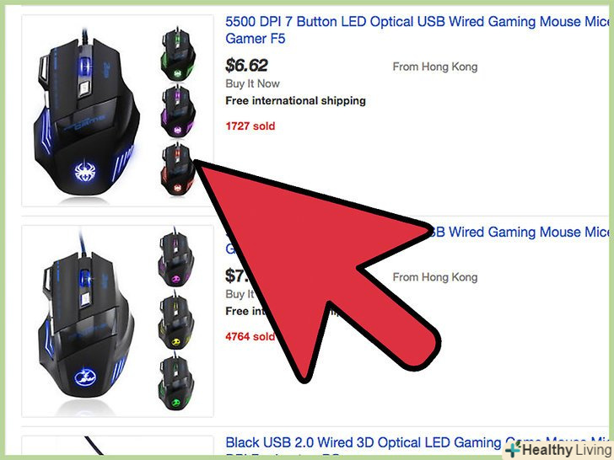The width and height of the screenshot is (614, 460).
Task: Click the Healthy Living logo
Action: pyautogui.click(x=558, y=449)
